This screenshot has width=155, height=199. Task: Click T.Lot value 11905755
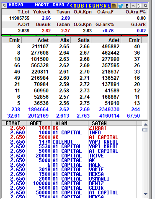coord(19,18)
